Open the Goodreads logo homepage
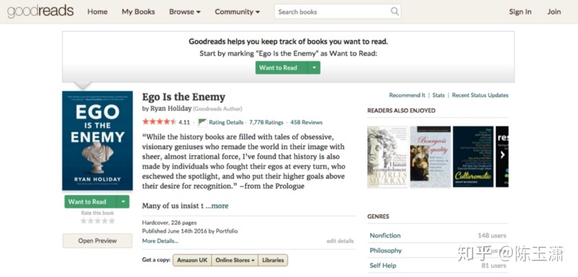This screenshot has width=578, height=277. tap(40, 12)
